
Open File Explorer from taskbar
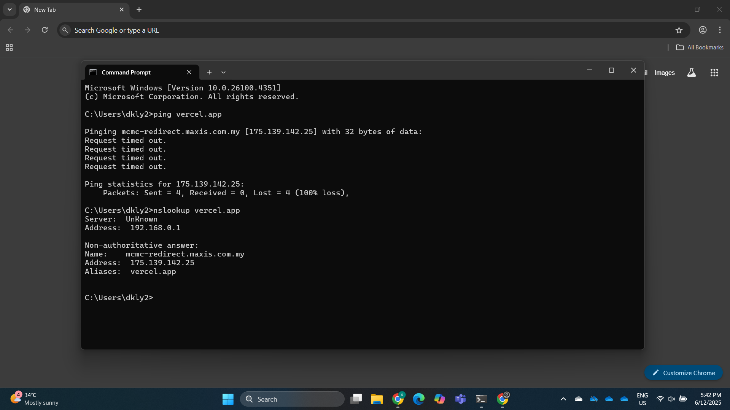377,399
